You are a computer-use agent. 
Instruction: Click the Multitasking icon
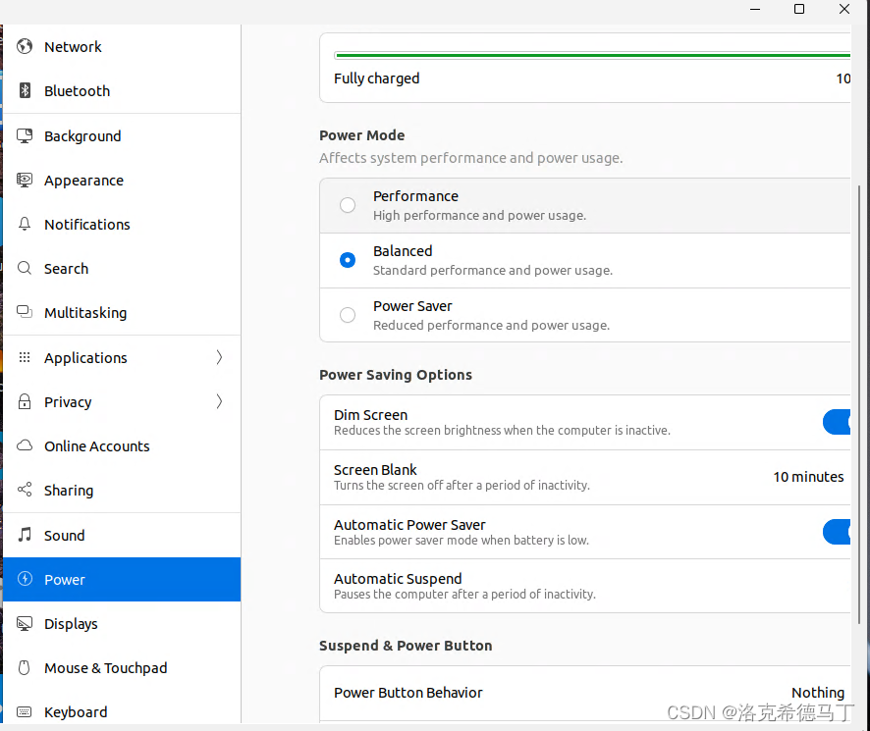pos(25,312)
